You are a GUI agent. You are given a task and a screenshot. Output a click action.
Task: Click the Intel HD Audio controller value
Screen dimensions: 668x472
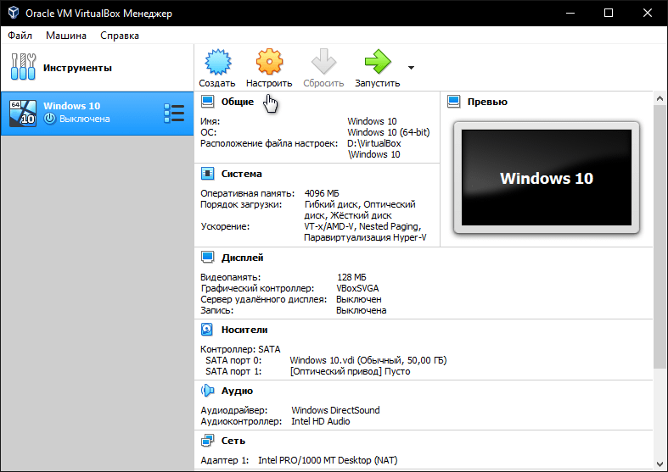pos(321,421)
